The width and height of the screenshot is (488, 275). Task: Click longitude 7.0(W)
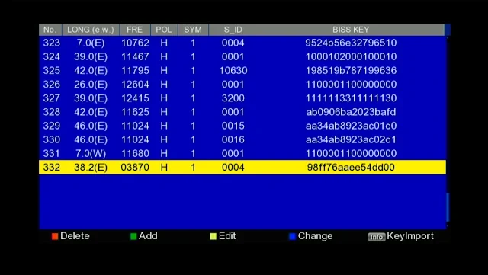91,153
